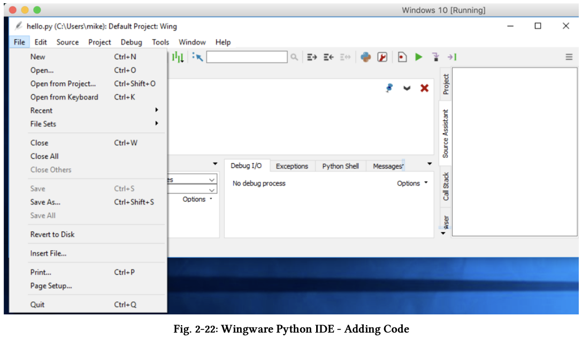Click the outdent lines toolbar icon
The width and height of the screenshot is (582, 339).
(328, 57)
